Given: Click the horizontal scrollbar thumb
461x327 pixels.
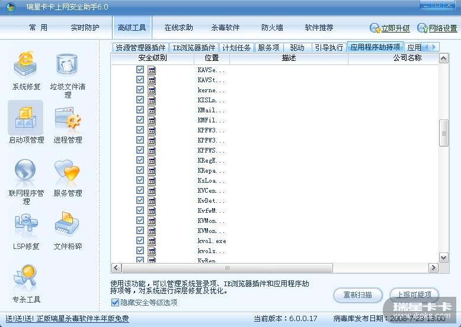Looking at the screenshot, I should click(227, 267).
